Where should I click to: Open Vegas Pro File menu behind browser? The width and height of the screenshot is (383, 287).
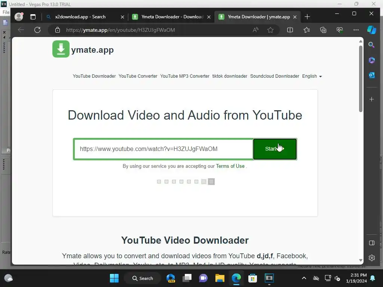coord(6,12)
